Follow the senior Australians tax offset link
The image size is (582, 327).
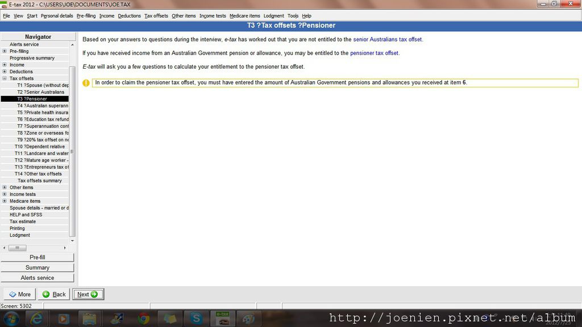coord(388,39)
